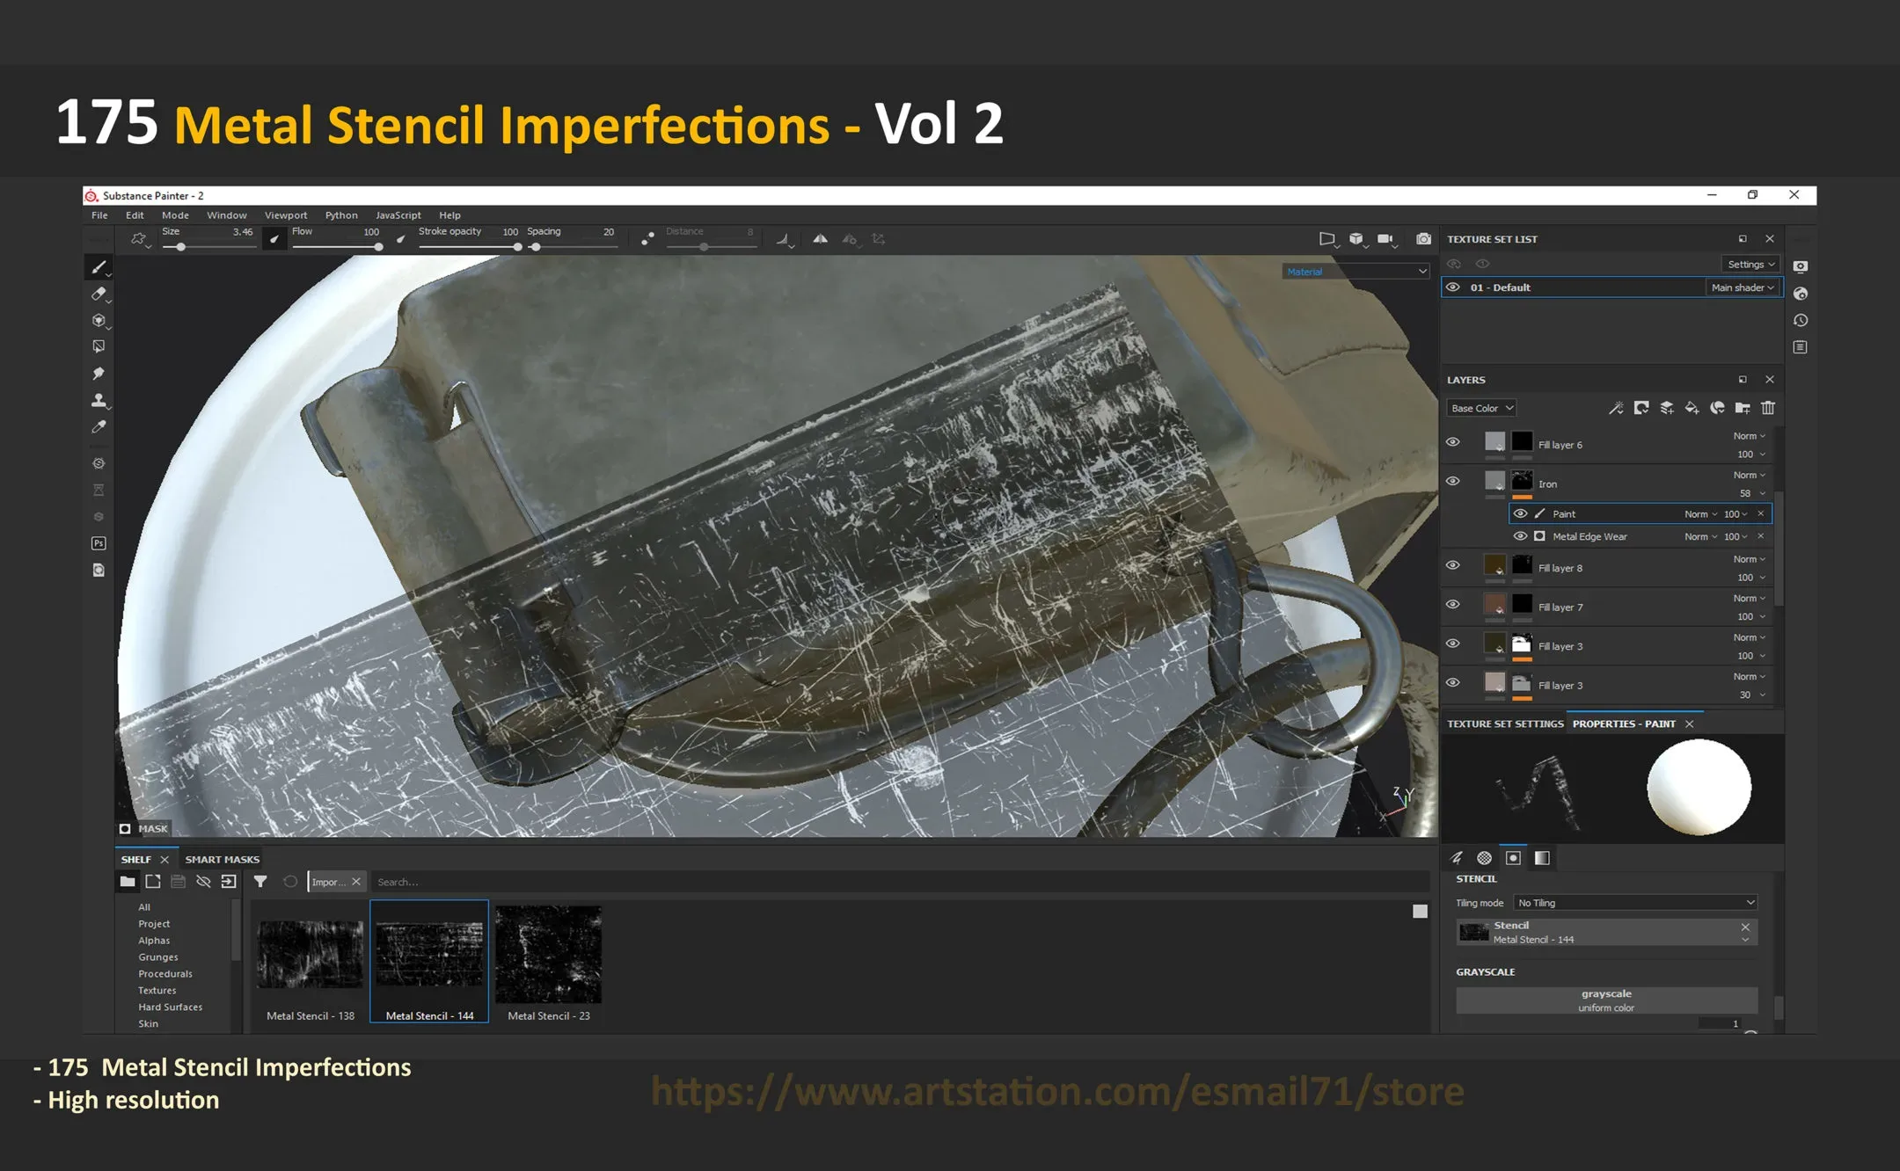The width and height of the screenshot is (1900, 1171).
Task: Select the Polygon Fill tool
Action: [99, 347]
